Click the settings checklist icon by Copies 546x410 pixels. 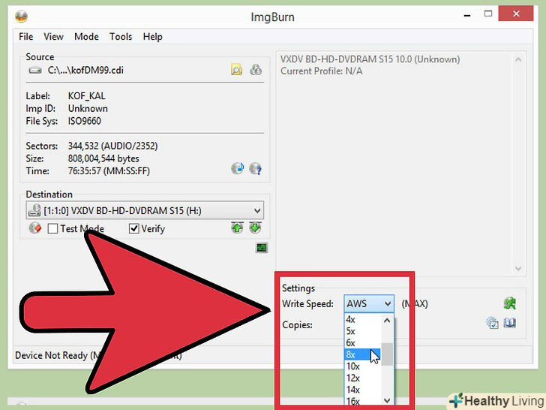click(492, 323)
